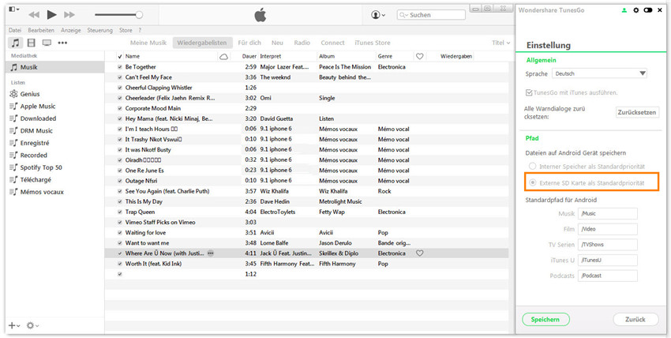
Task: Open the Steuerung menu
Action: point(100,30)
